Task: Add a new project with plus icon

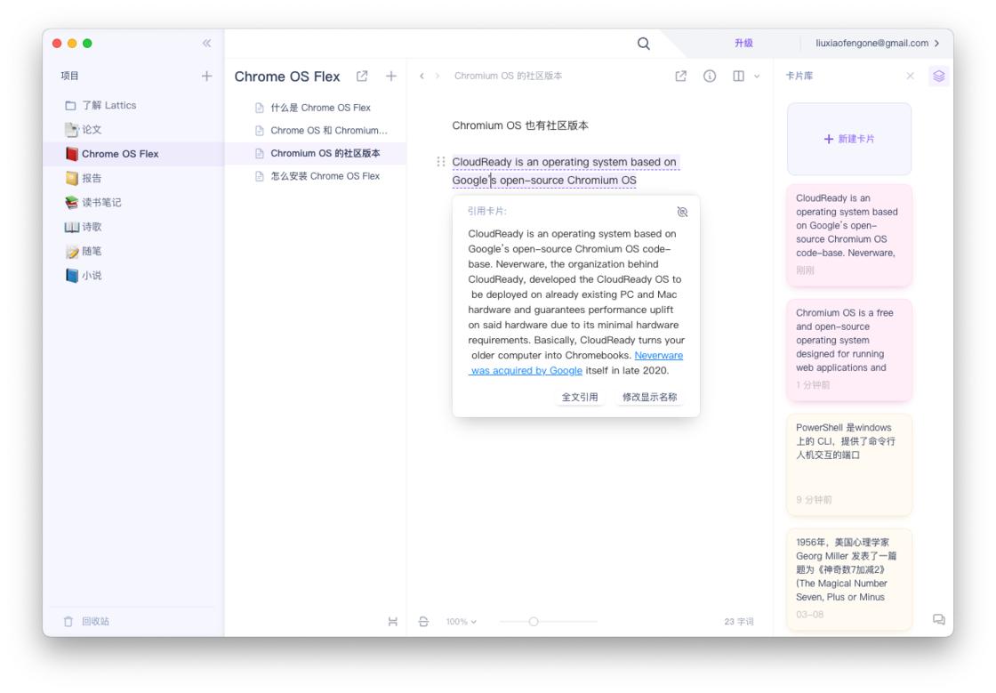Action: click(206, 77)
